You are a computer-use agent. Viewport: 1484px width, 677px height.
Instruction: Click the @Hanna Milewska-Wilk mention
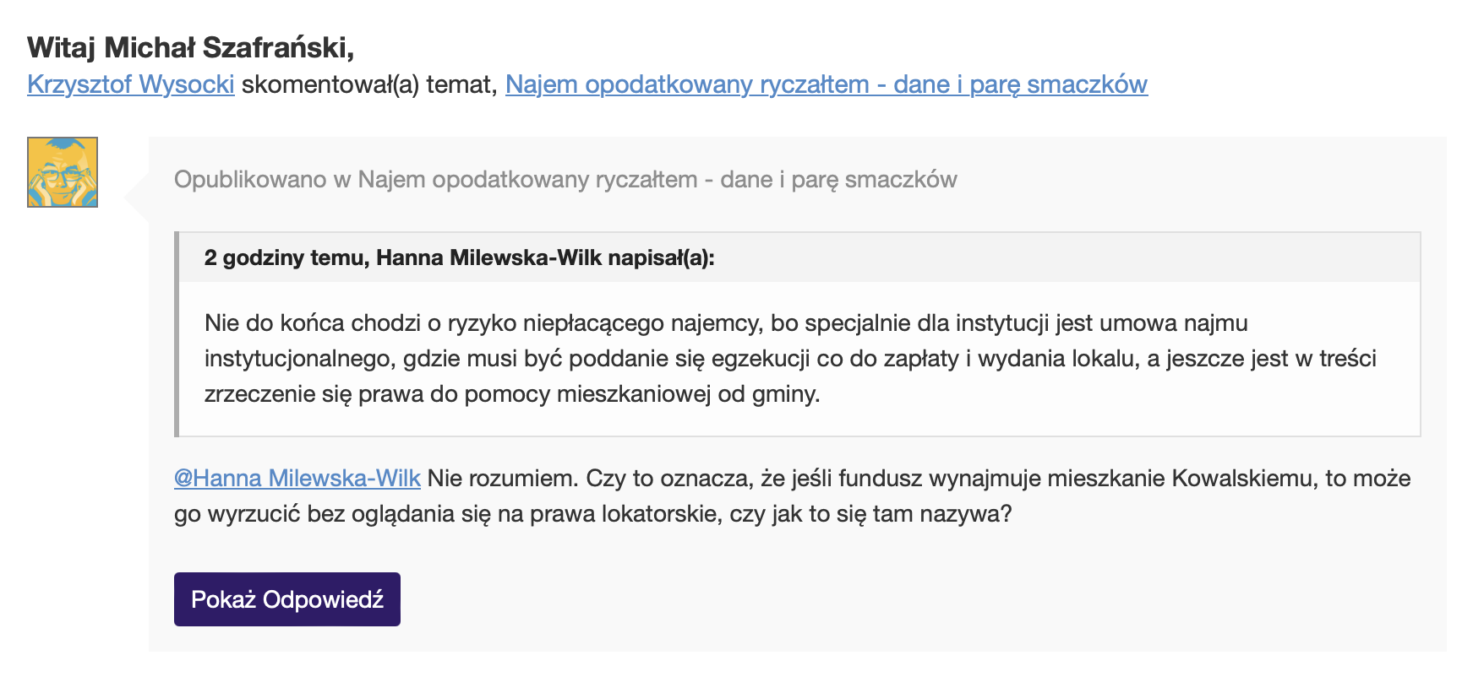[297, 479]
